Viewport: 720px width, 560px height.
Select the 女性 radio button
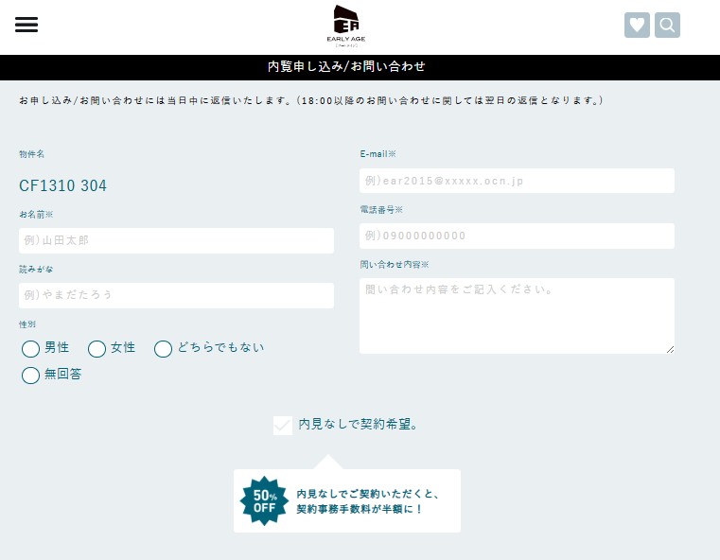97,349
